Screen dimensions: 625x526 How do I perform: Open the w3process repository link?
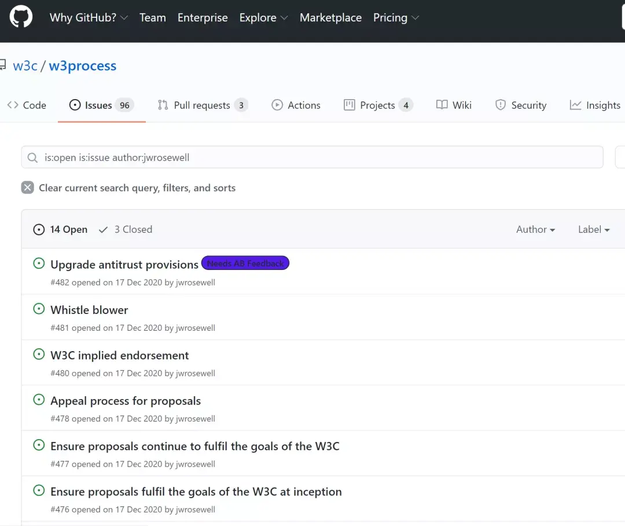tap(83, 65)
